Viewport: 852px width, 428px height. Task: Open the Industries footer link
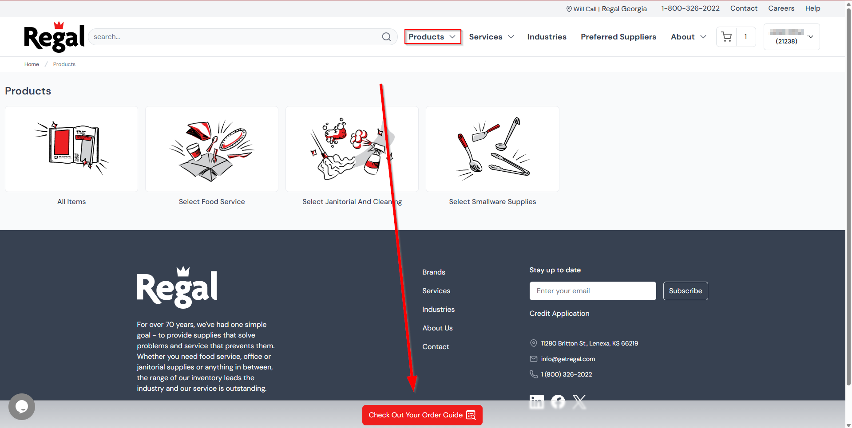[x=439, y=310]
